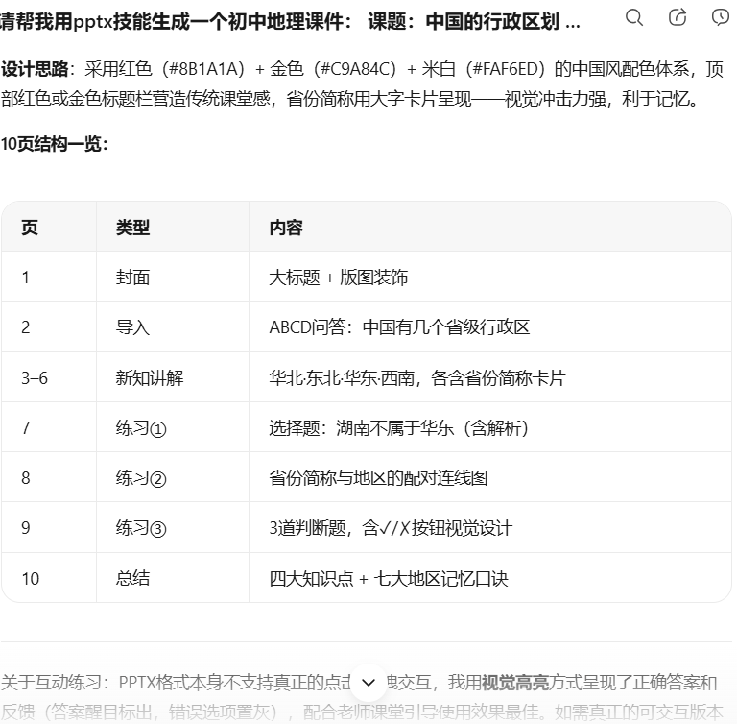Click 四大知识点 + 七大地区记忆口诀 cell
Image resolution: width=737 pixels, height=724 pixels.
490,578
